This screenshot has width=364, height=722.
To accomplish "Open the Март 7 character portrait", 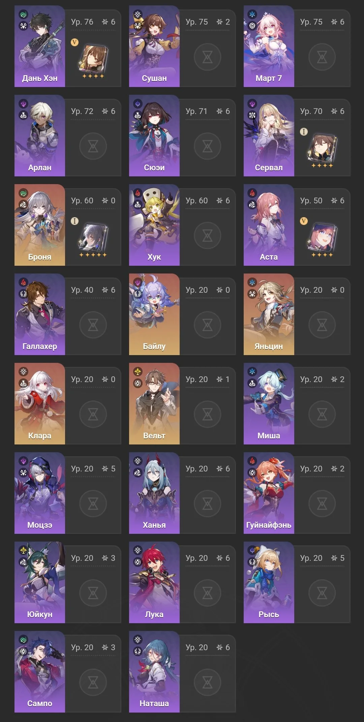I will (x=269, y=46).
